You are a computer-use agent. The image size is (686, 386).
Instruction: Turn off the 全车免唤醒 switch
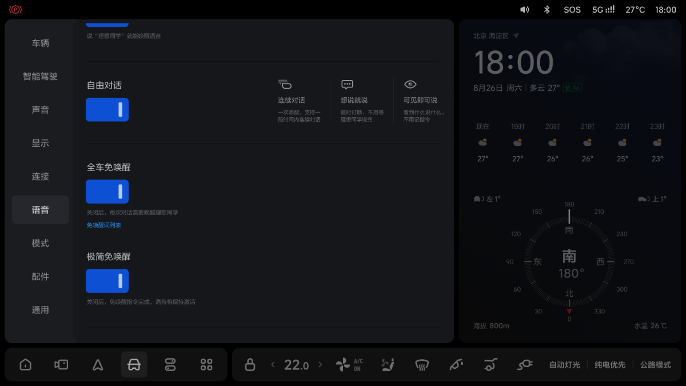pos(107,192)
